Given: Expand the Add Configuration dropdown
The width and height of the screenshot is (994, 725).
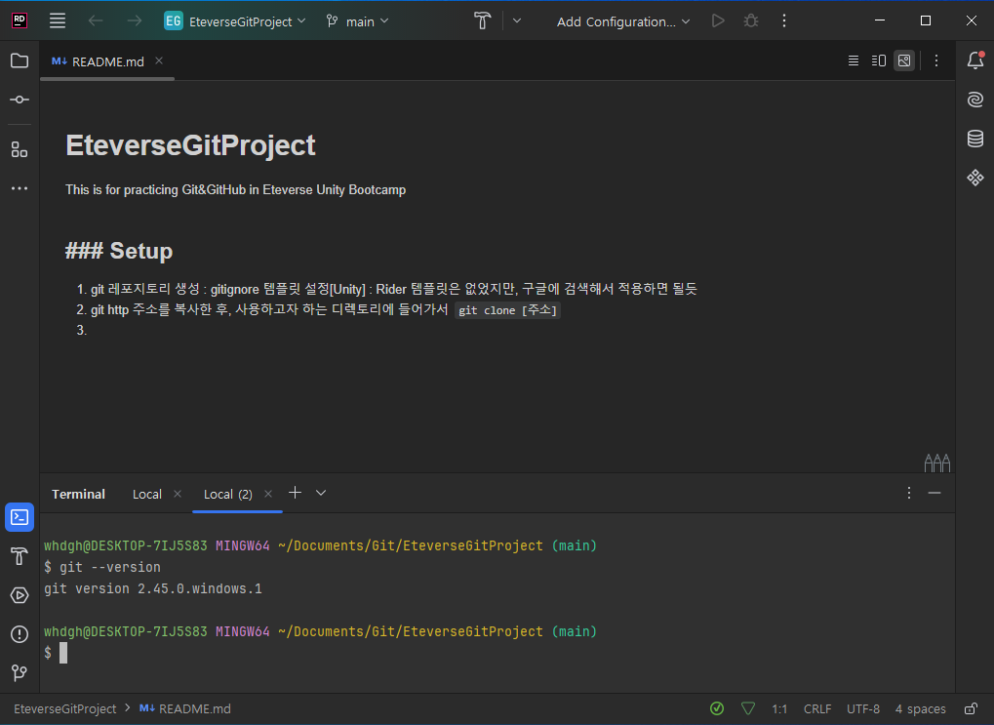Looking at the screenshot, I should 622,20.
